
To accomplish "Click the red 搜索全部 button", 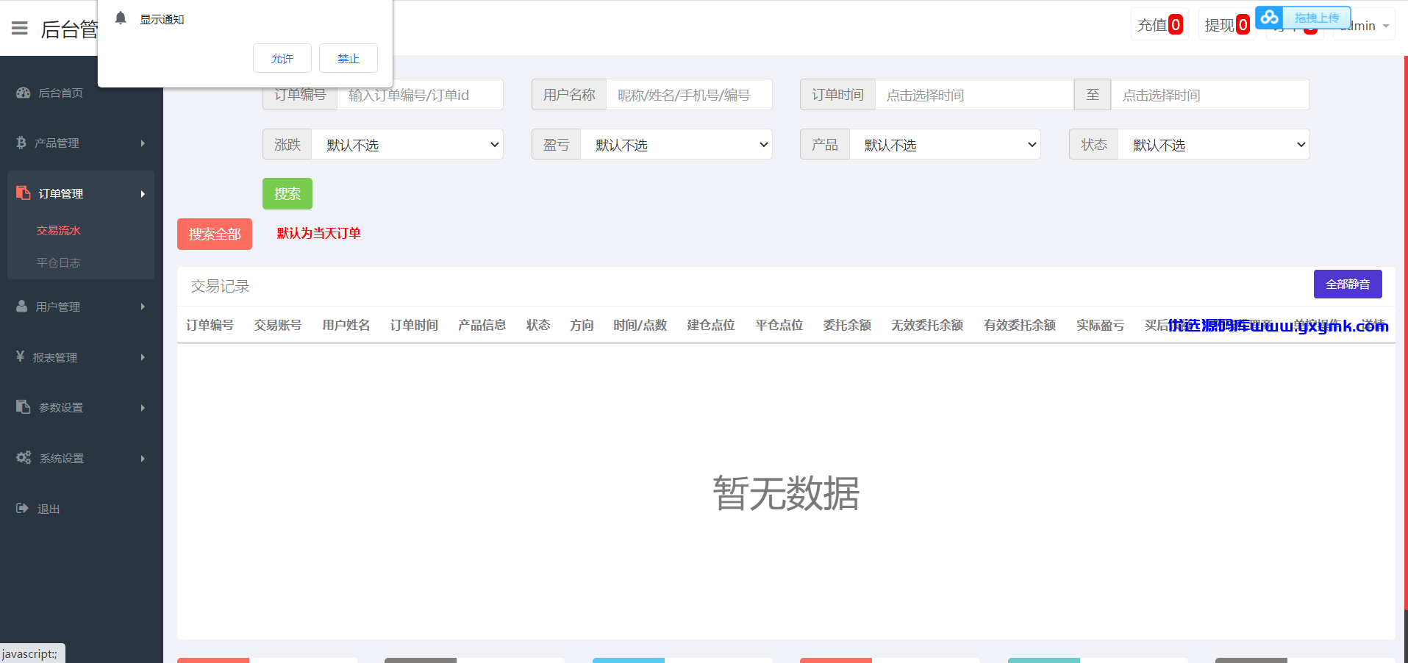I will point(215,234).
